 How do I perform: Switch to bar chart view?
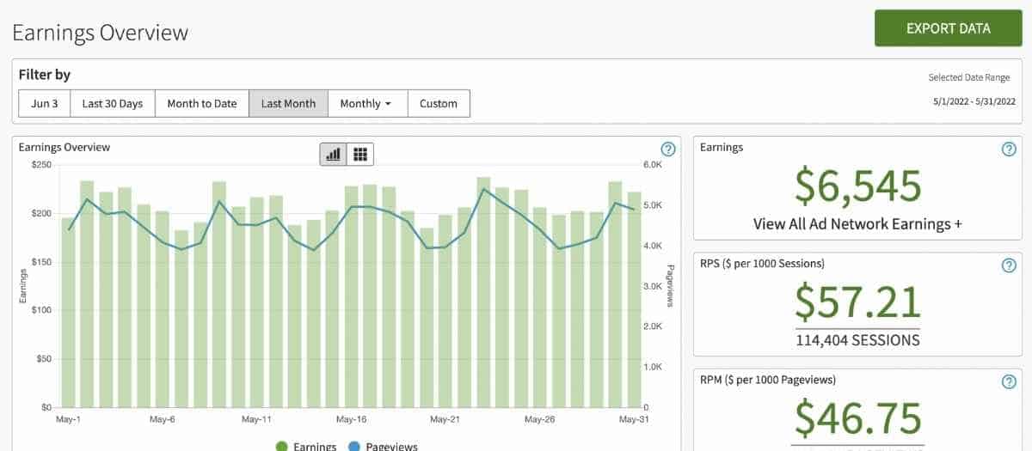click(x=334, y=155)
